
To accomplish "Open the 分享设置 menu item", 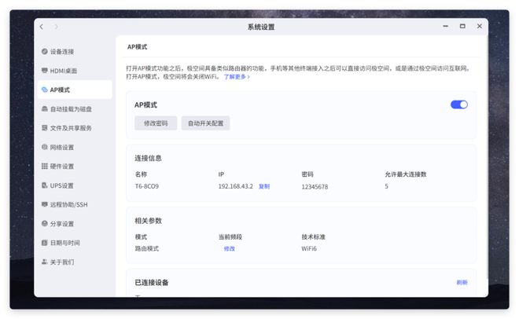I will coord(61,224).
